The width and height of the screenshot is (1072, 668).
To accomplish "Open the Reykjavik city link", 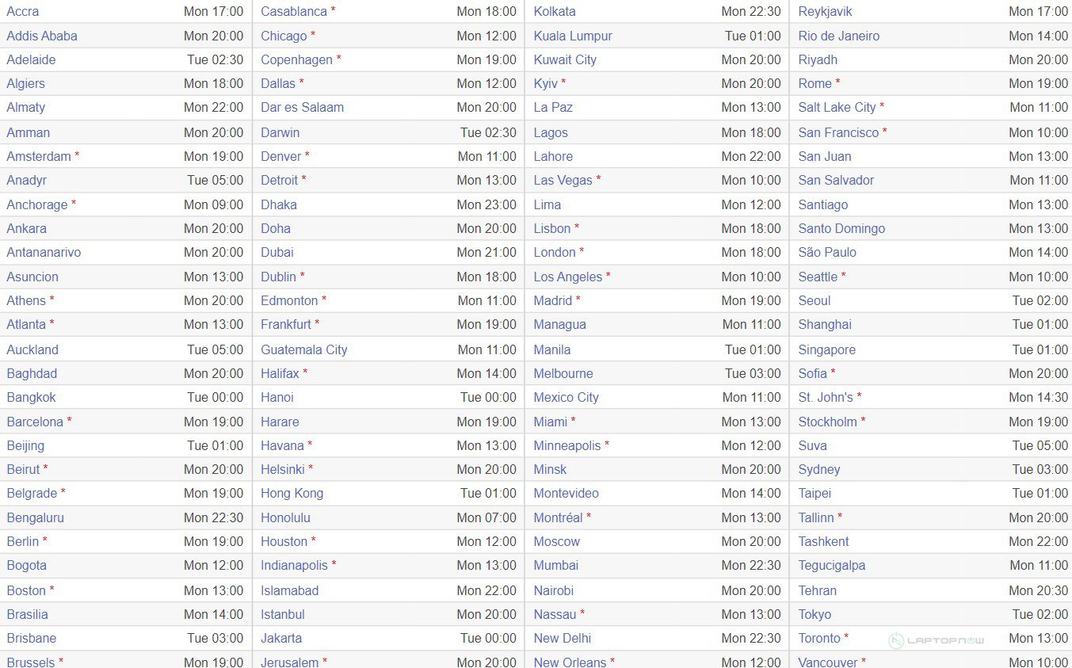I will pos(826,11).
